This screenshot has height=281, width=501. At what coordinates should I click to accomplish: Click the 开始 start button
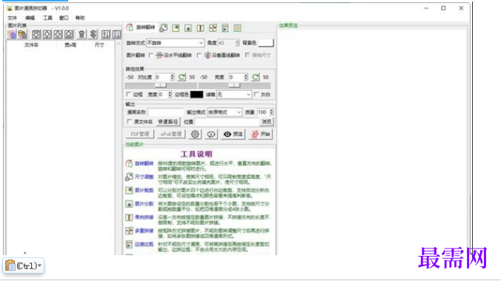(x=261, y=135)
